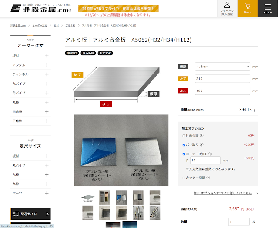Go to オーダー注文 breadcrumb
Image resolution: width=278 pixels, height=228 pixels.
click(40, 26)
